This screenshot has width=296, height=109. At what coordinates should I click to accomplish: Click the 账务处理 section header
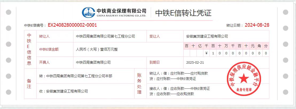click(x=139, y=83)
